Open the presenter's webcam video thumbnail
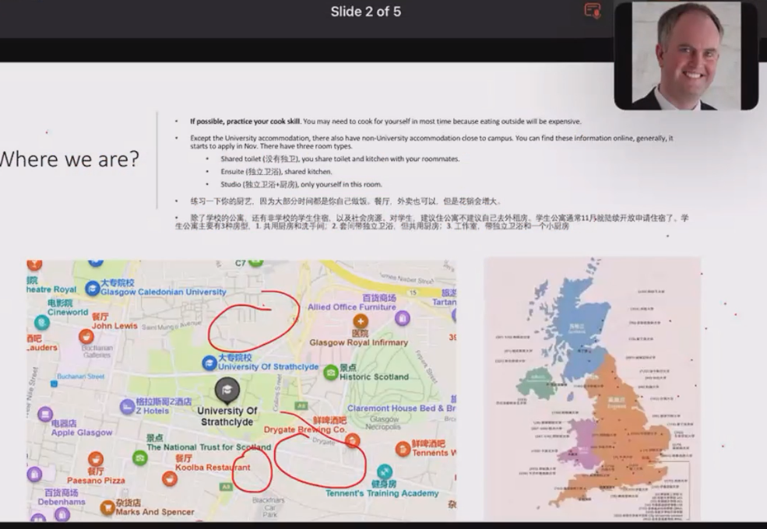Viewport: 767px width, 529px height. point(685,55)
